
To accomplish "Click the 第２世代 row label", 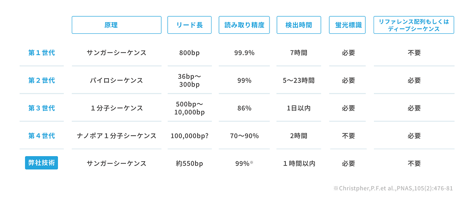I will tap(42, 81).
